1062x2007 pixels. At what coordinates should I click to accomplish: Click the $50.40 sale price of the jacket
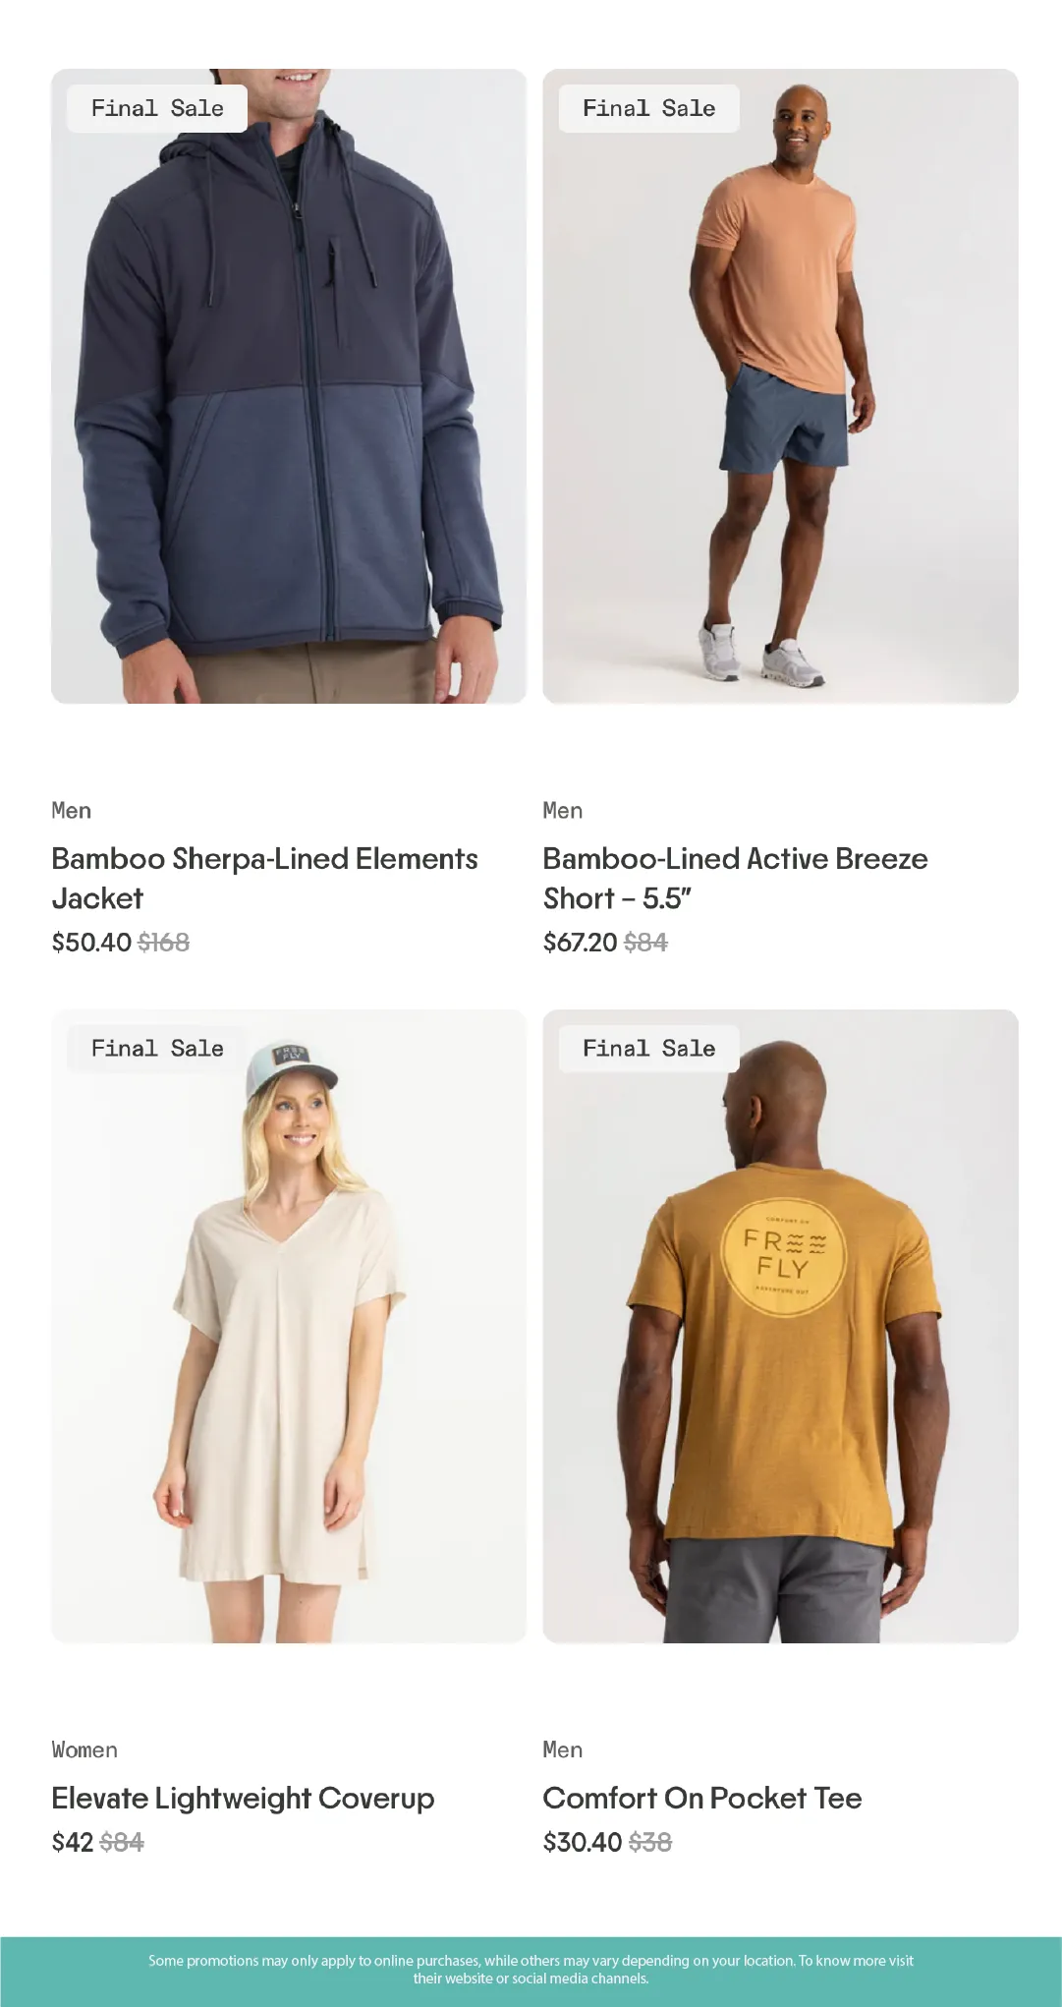[91, 943]
